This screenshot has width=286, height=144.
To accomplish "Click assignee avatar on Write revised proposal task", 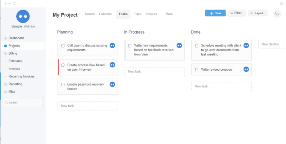I will (246, 69).
